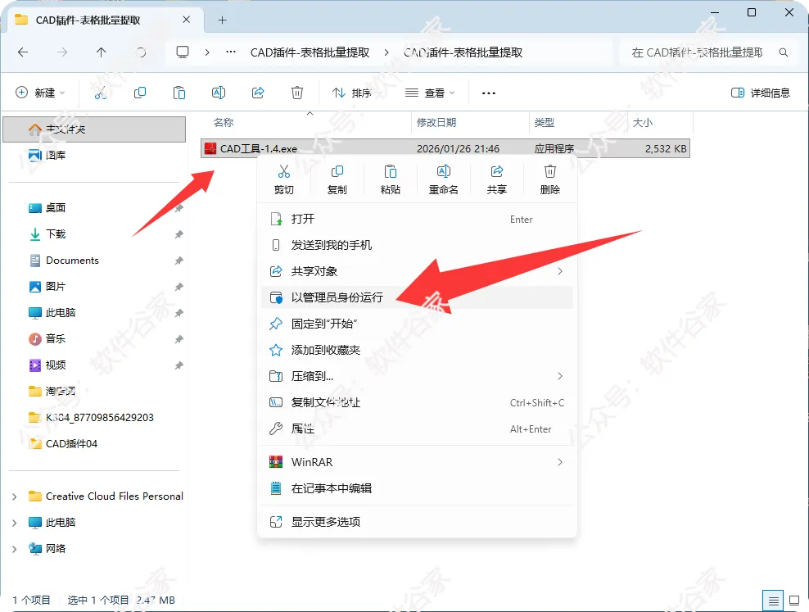Click the refresh circular arrow icon

point(141,52)
